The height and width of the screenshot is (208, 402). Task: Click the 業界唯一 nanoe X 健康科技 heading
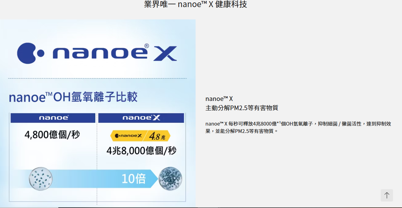tap(196, 4)
